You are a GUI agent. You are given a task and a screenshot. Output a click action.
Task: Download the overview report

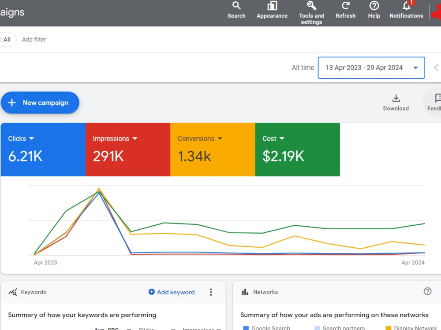click(396, 103)
